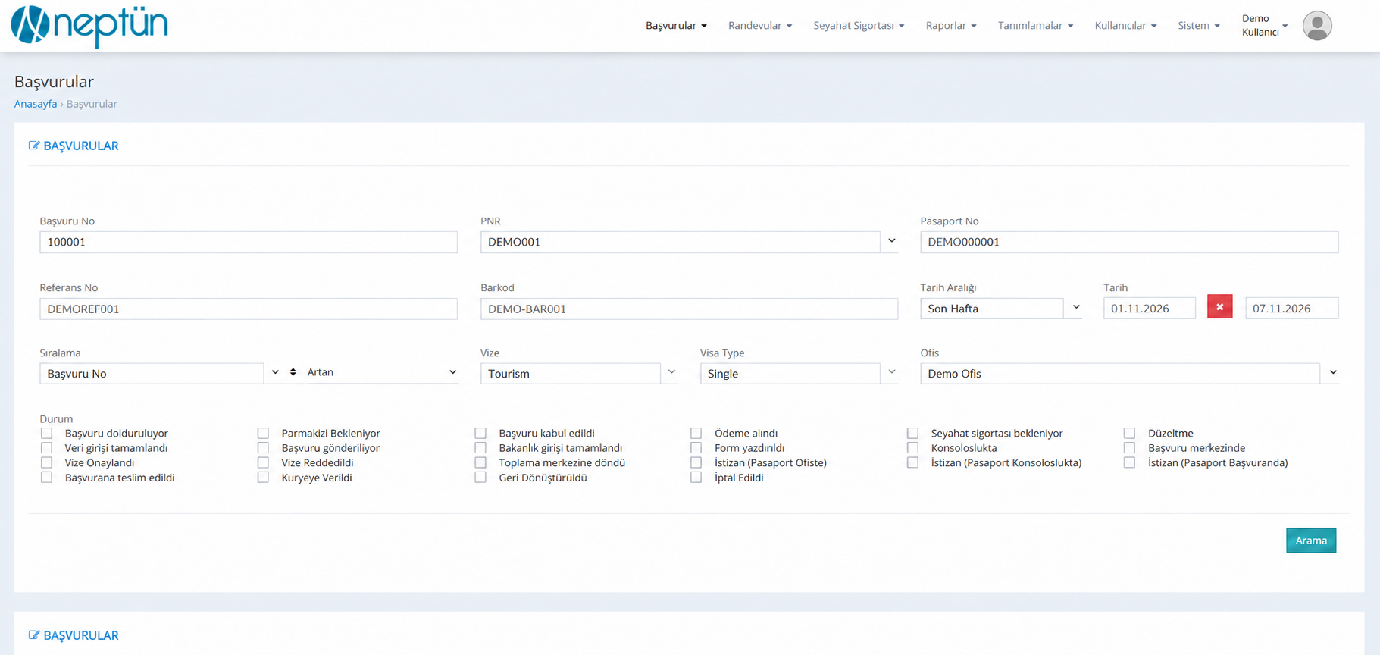Image resolution: width=1380 pixels, height=655 pixels.
Task: Click the start date field 01.11.2026
Action: [1150, 308]
